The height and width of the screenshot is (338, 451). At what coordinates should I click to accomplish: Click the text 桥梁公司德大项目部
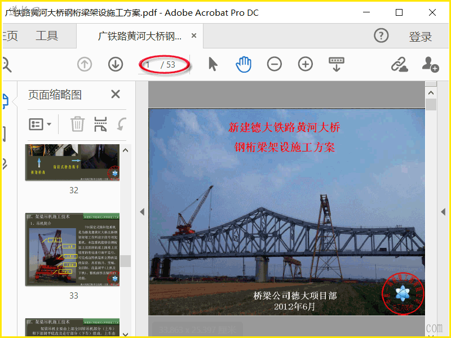coord(295,295)
